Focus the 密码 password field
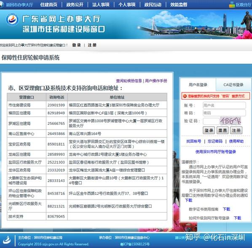This screenshot has height=248, width=252. click(x=224, y=113)
